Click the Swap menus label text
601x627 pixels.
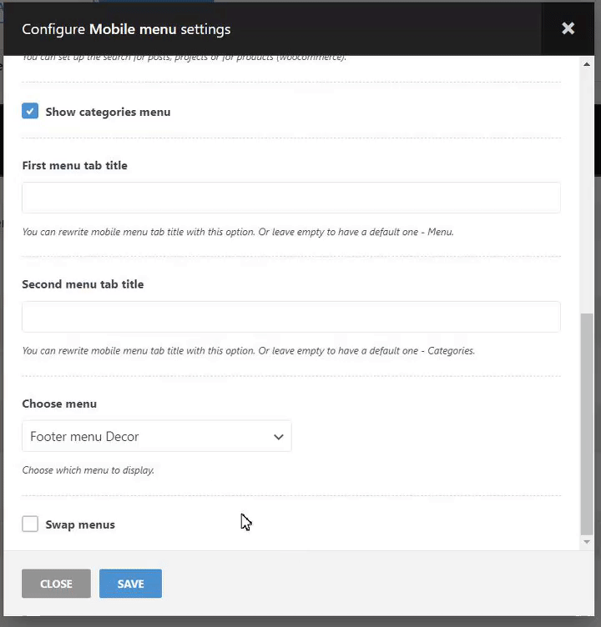(80, 524)
